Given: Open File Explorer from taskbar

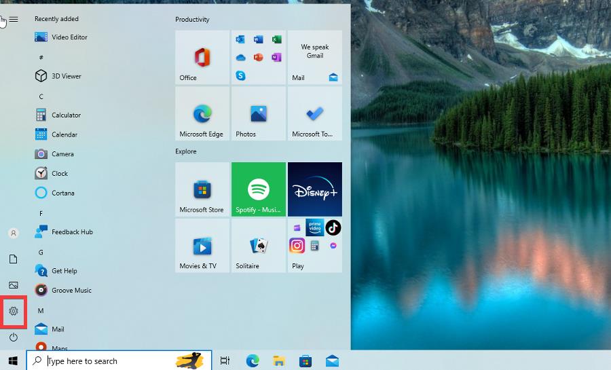Looking at the screenshot, I should click(279, 360).
